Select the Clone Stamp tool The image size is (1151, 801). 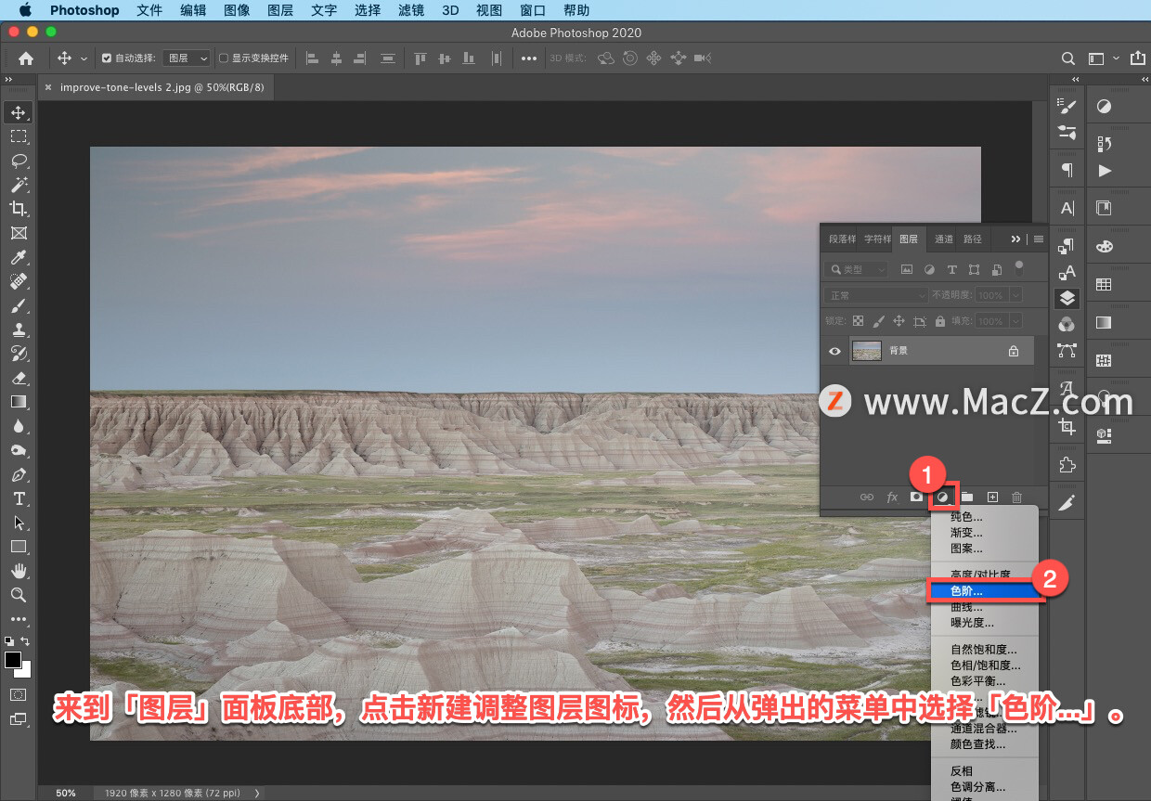18,329
